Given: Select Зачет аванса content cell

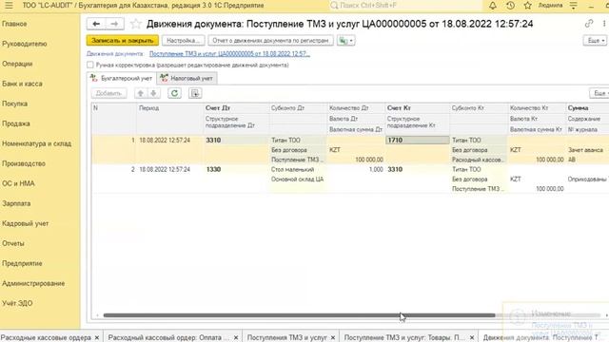Looking at the screenshot, I should (x=587, y=150).
